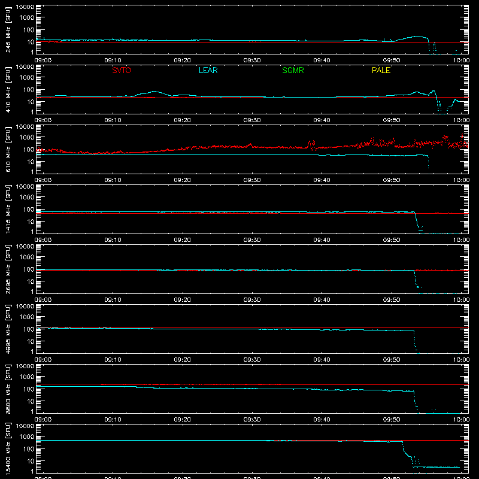Click the cyan rise near 09:53 at 245 MHz
The height and width of the screenshot is (479, 479).
coord(417,37)
